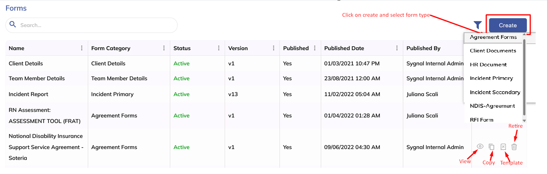The width and height of the screenshot is (547, 174).
Task: Click the View eye icon
Action: (480, 147)
